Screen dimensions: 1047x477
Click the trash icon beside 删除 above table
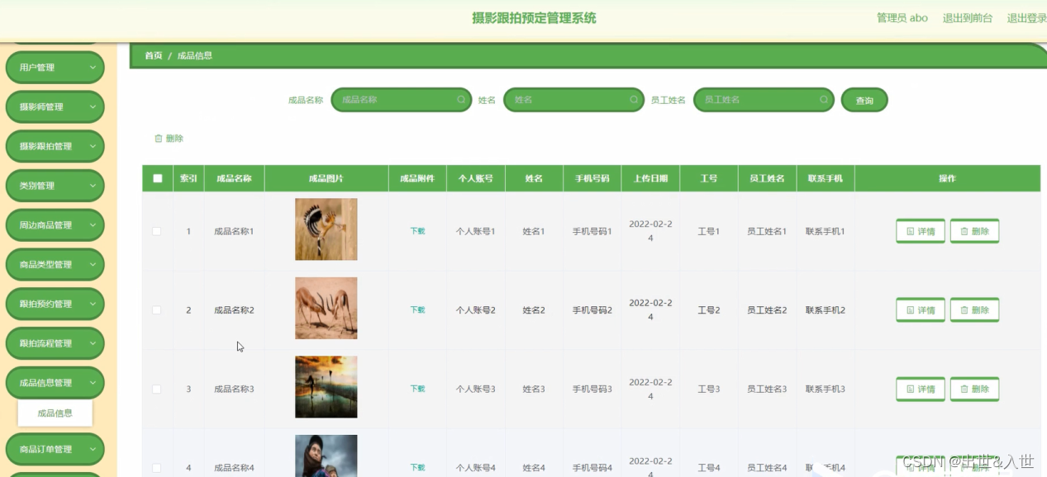pyautogui.click(x=159, y=139)
